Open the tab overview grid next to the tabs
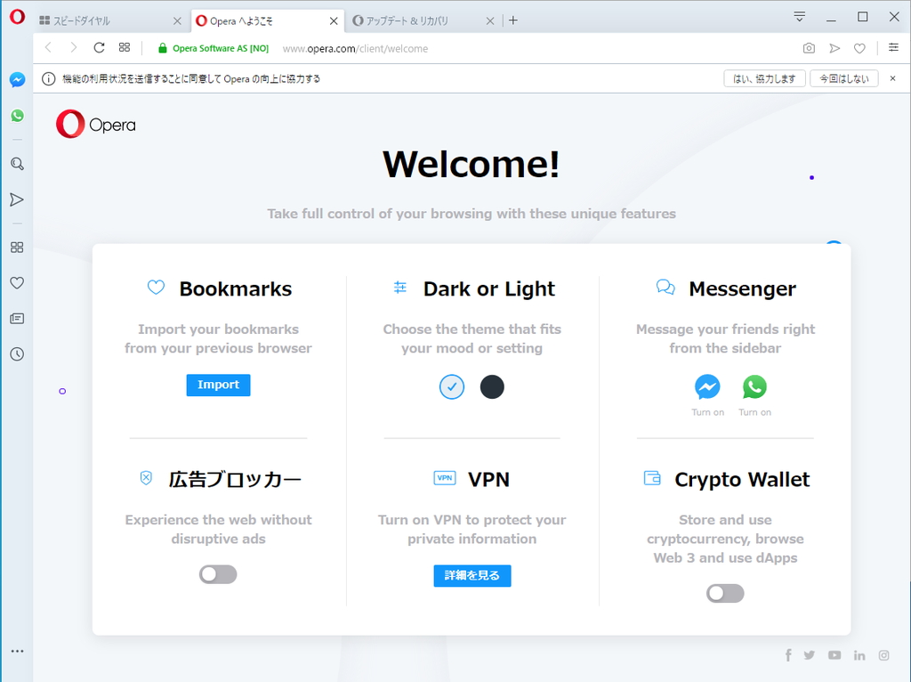 click(x=125, y=48)
